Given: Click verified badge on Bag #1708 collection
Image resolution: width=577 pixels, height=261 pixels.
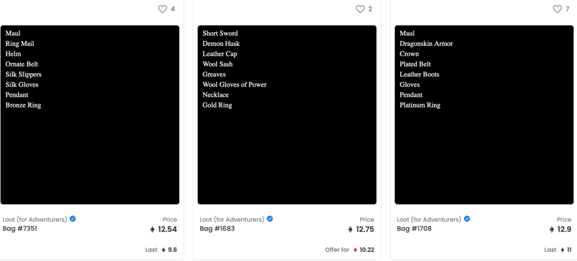Looking at the screenshot, I should 467,219.
